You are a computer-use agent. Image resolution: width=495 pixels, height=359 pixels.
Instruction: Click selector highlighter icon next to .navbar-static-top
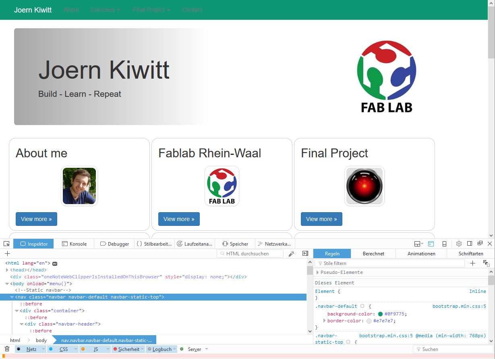pyautogui.click(x=348, y=342)
